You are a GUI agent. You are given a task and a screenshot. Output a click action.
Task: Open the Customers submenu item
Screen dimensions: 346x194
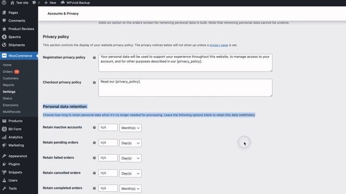pyautogui.click(x=11, y=78)
